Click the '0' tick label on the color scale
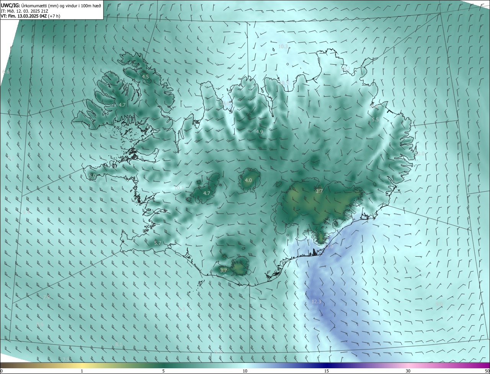The height and width of the screenshot is (374, 490). coord(2,371)
